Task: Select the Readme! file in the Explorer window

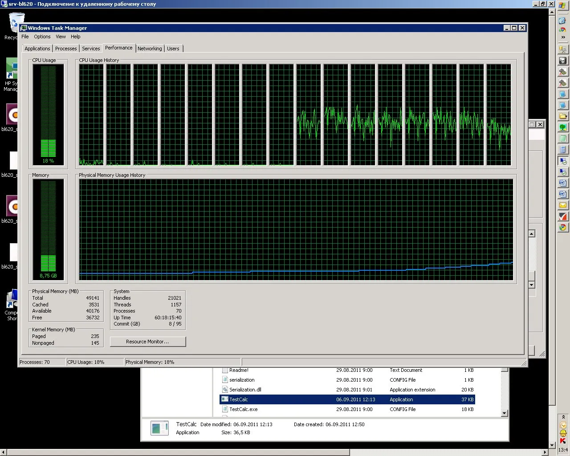Action: coord(239,370)
